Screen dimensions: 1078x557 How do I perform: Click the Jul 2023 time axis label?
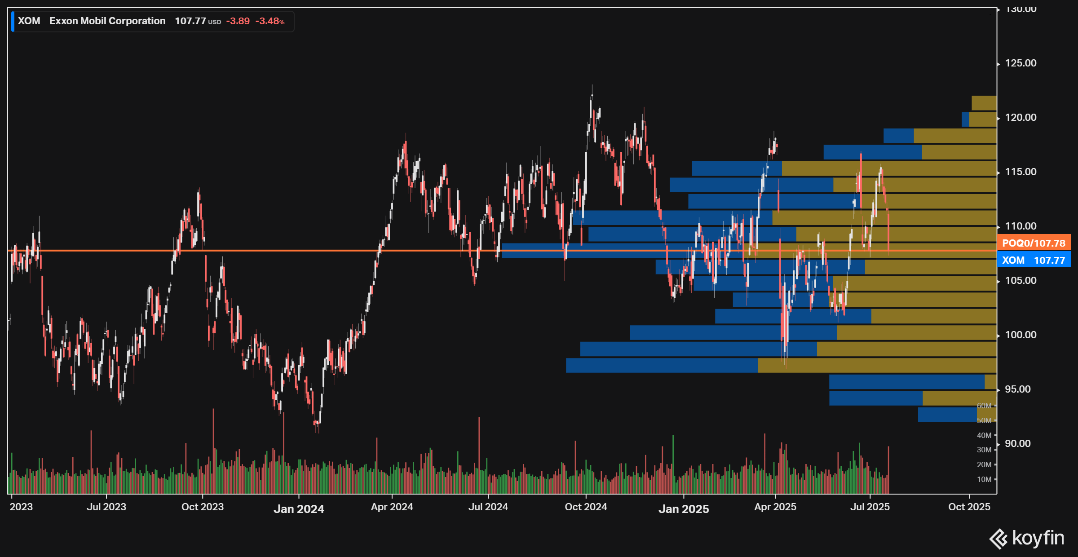[106, 507]
